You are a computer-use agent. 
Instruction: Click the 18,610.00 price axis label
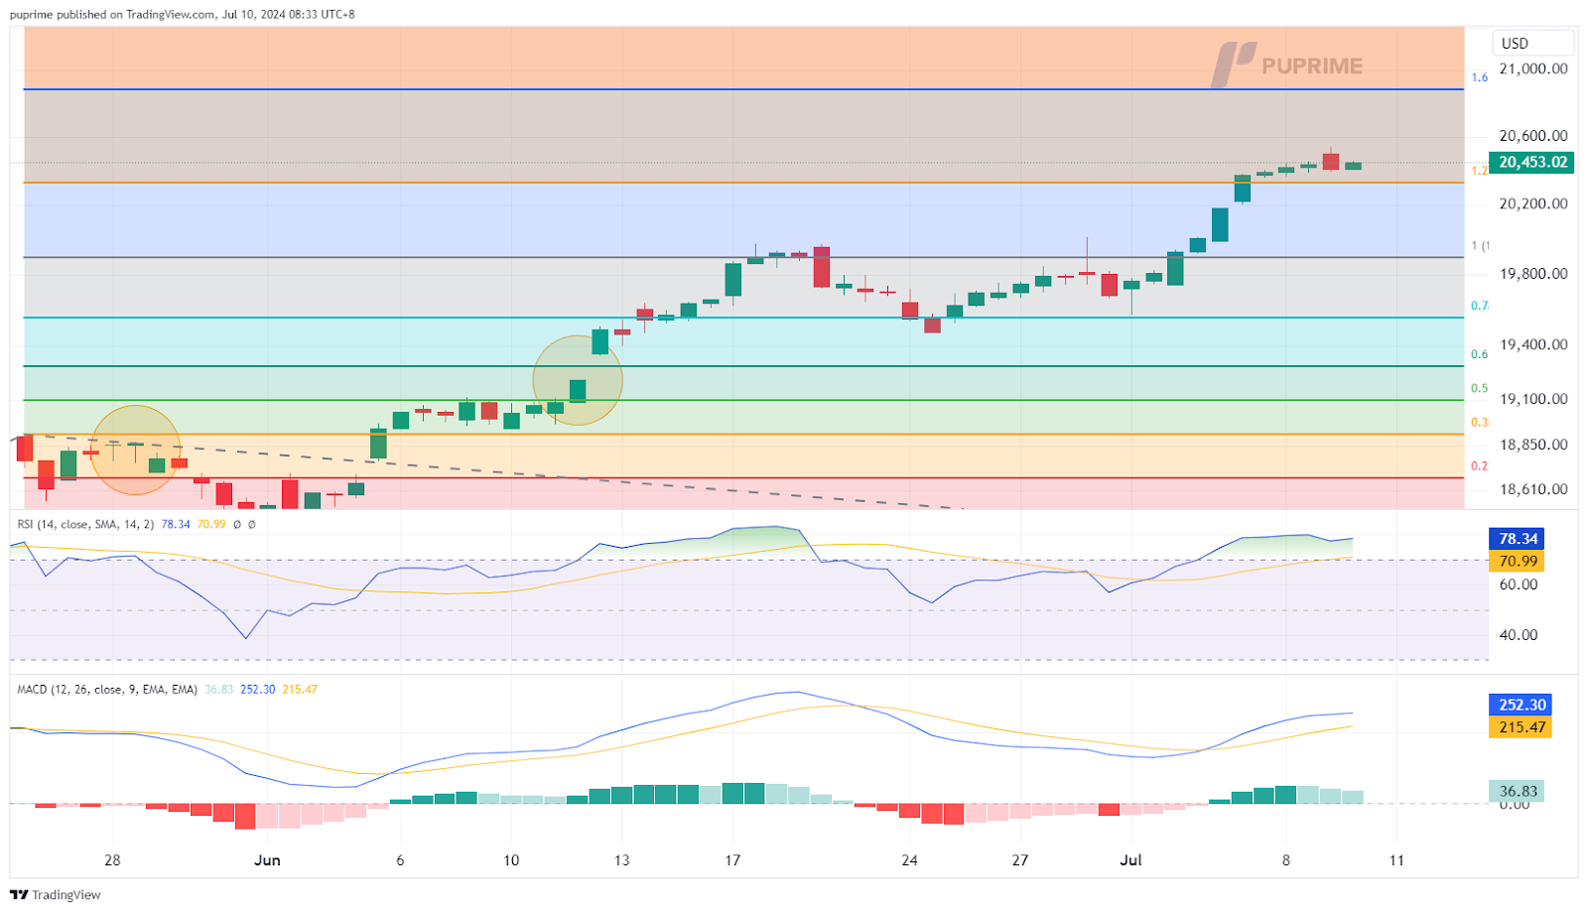(1533, 488)
